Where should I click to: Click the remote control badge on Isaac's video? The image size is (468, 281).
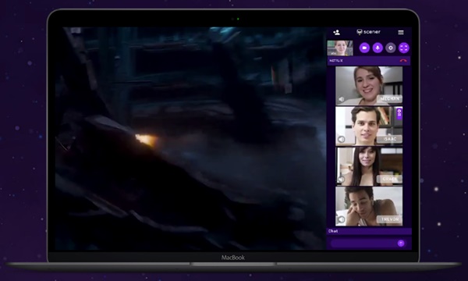399,114
